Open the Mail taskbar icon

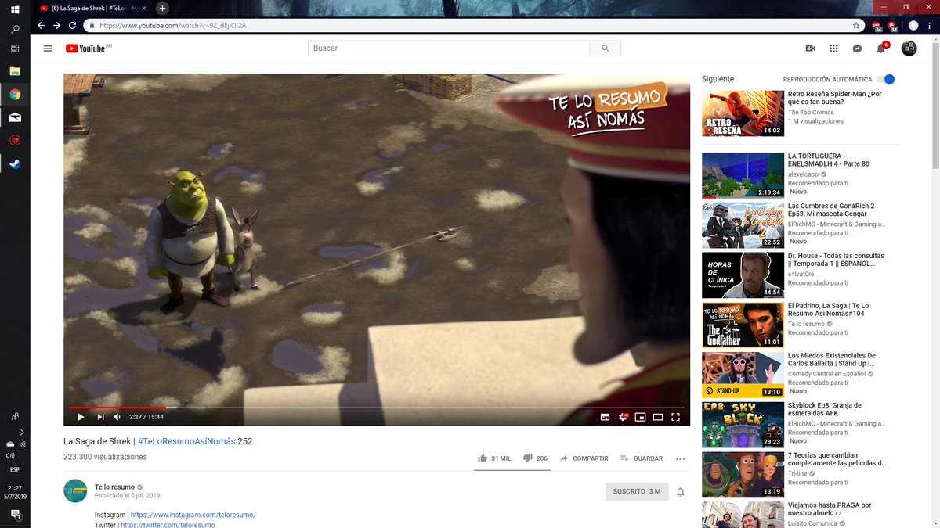tap(15, 117)
